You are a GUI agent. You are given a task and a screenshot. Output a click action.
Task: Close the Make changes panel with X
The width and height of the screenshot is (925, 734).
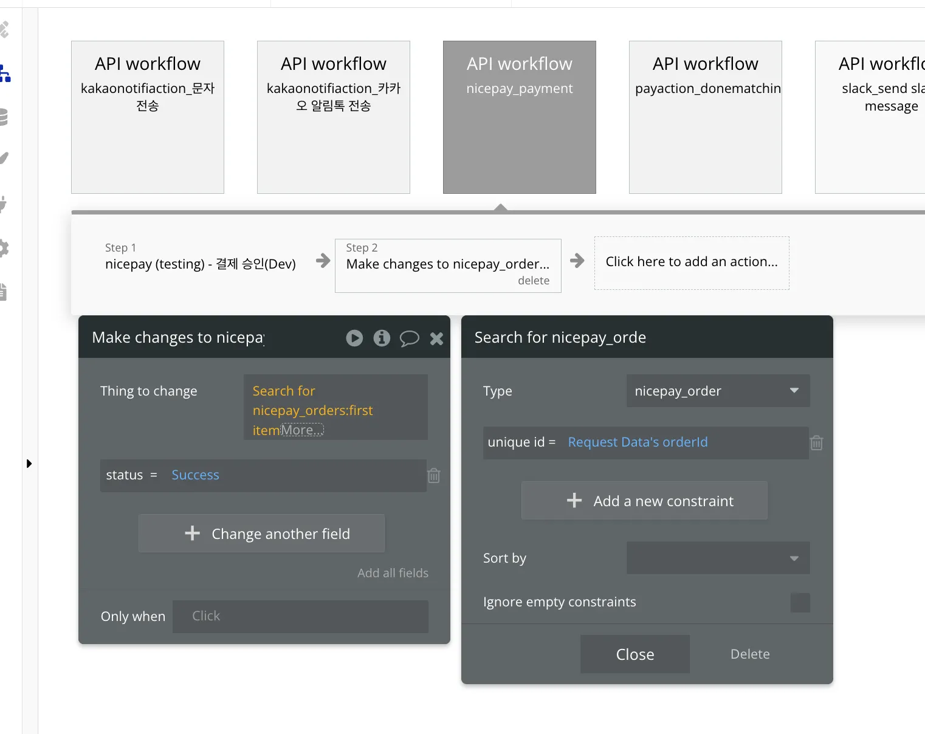click(436, 338)
